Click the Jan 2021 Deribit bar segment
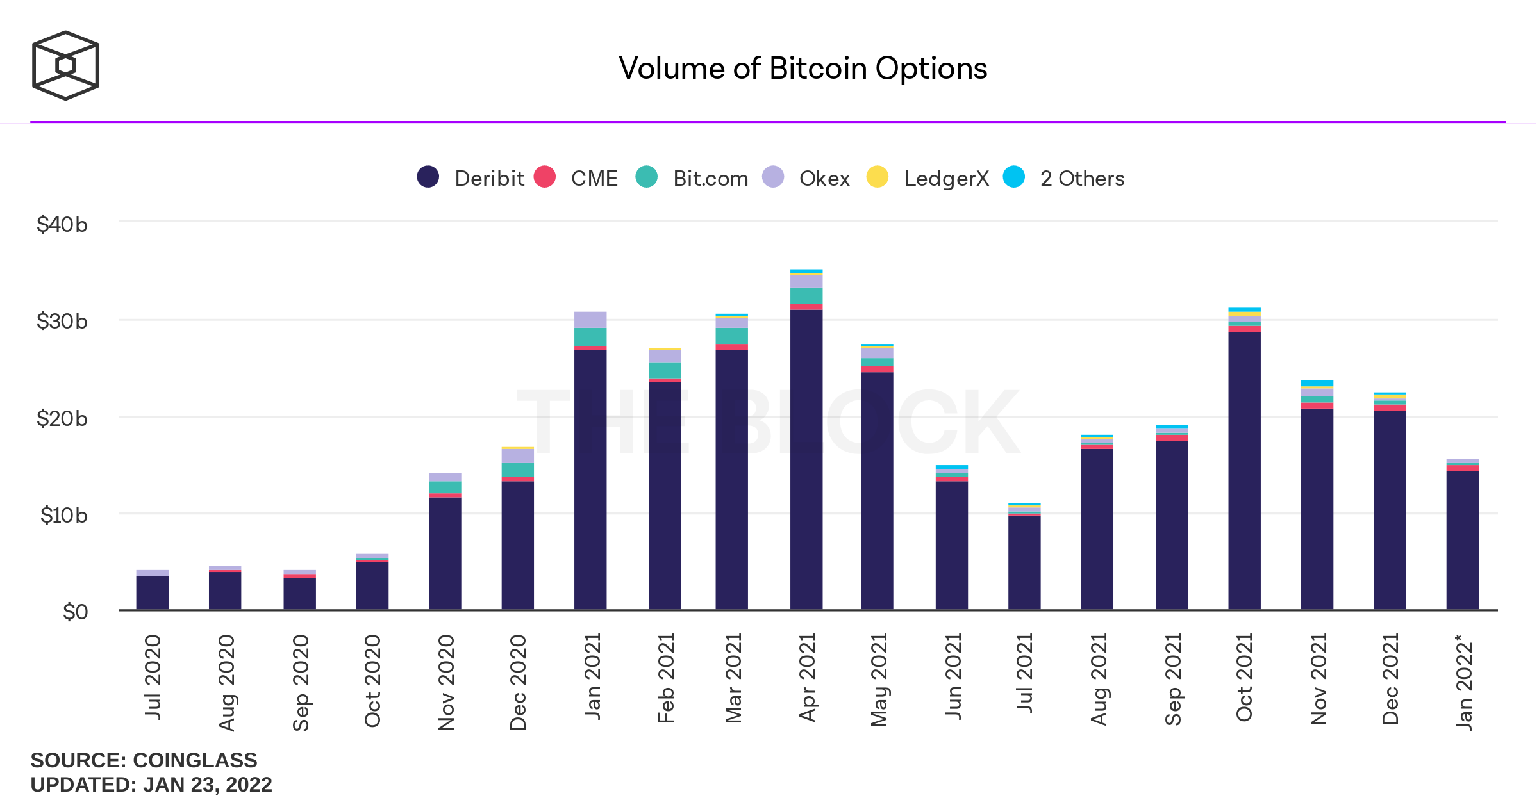Viewport: 1539px width, 807px height. point(590,479)
